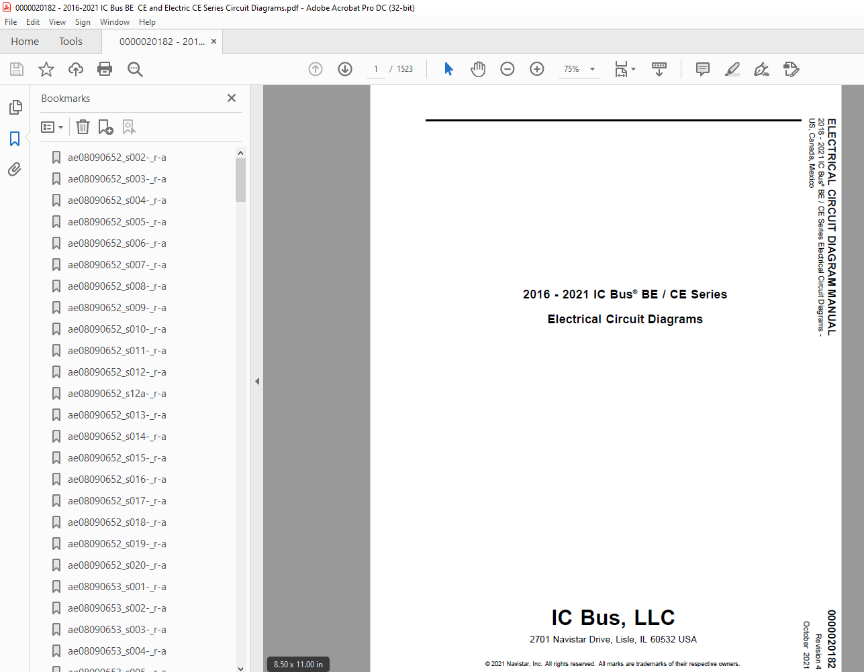Open bookmark ae08090652_s007-_r-a
Screen dimensions: 864x672
coord(117,265)
